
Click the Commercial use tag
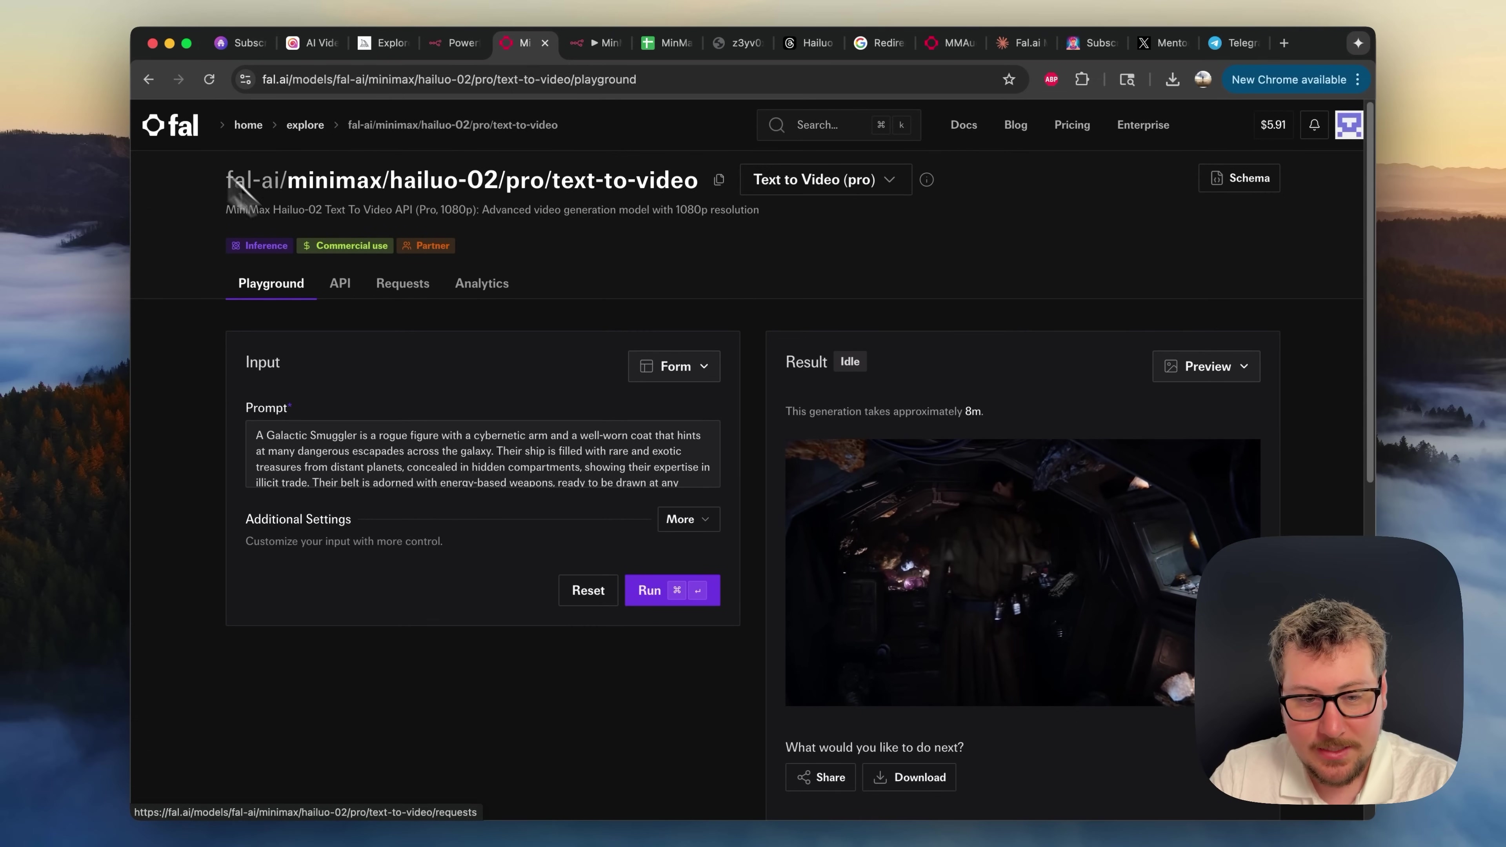(345, 246)
